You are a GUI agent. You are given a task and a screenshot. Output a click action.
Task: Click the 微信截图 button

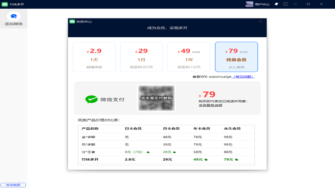(13, 185)
